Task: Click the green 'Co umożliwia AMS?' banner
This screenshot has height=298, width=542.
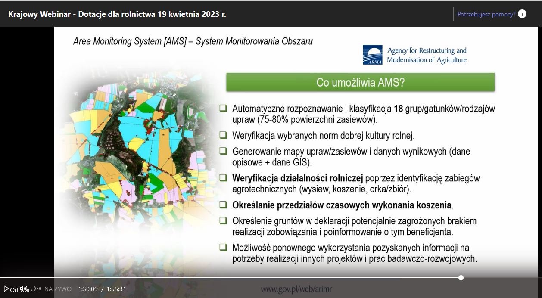Action: point(360,82)
